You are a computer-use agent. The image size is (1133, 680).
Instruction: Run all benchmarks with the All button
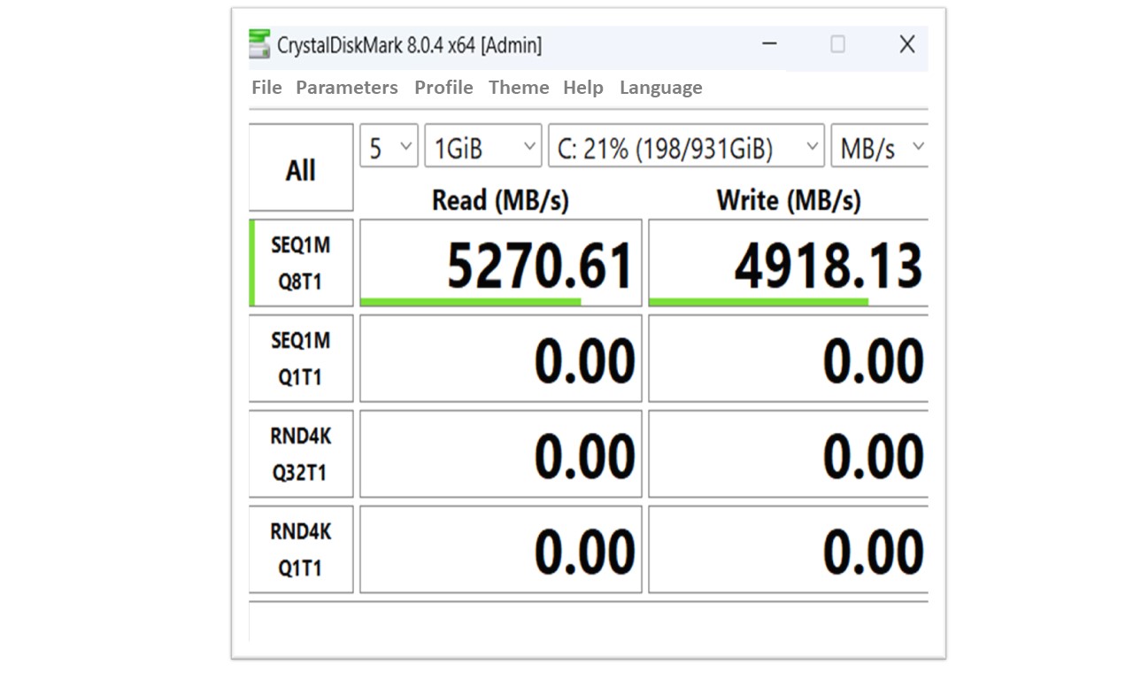(x=301, y=167)
